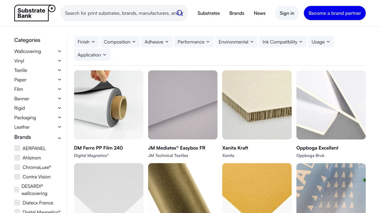
Task: Open the Ink Compatibility filter dropdown
Action: tap(283, 42)
